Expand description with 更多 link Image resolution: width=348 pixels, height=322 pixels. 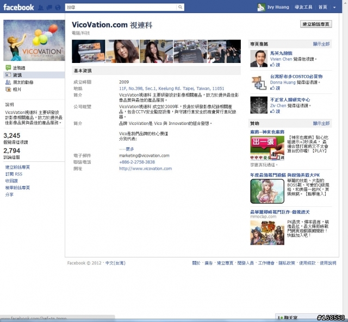click(130, 149)
